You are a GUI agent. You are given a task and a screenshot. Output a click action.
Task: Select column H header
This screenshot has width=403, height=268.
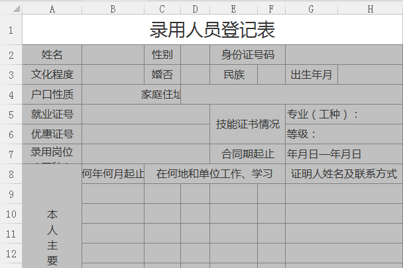click(369, 8)
